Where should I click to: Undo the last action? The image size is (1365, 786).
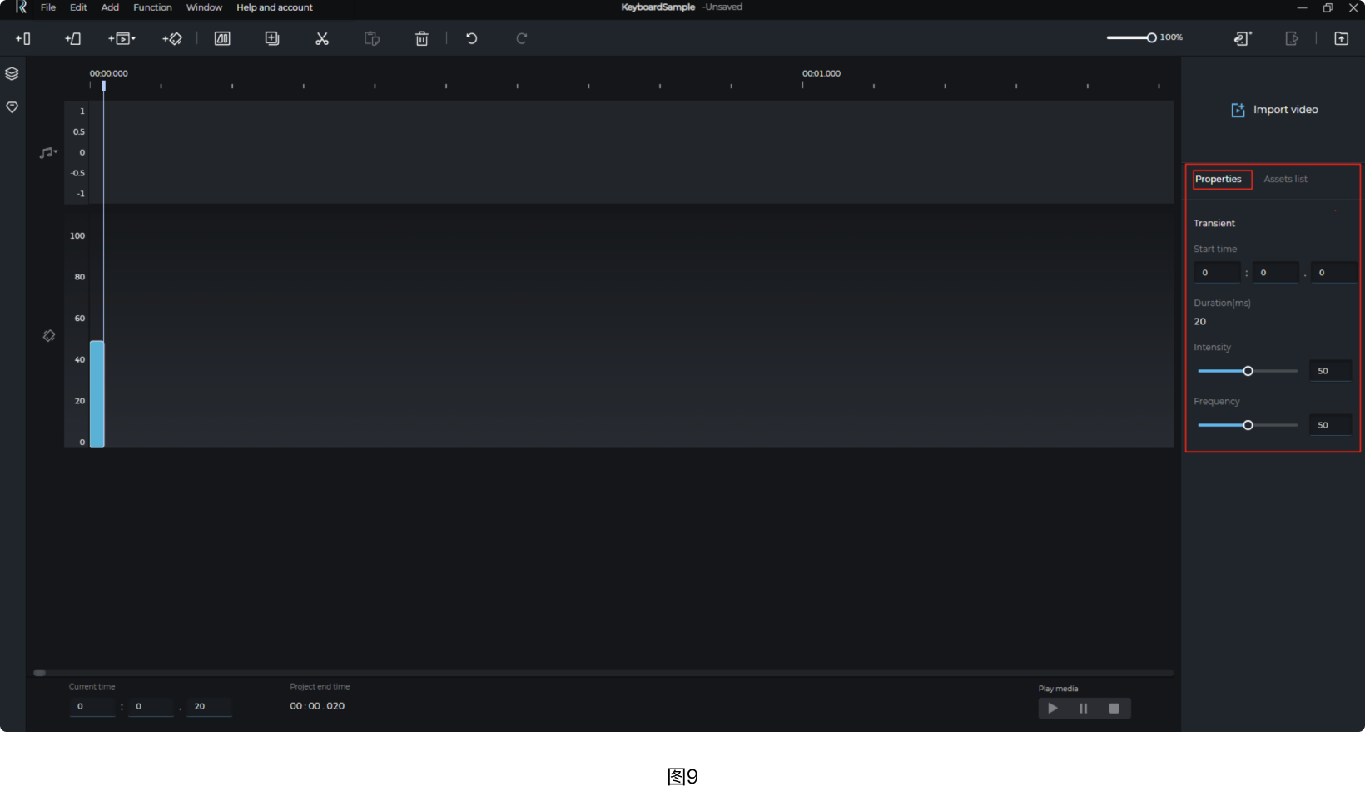pos(471,38)
